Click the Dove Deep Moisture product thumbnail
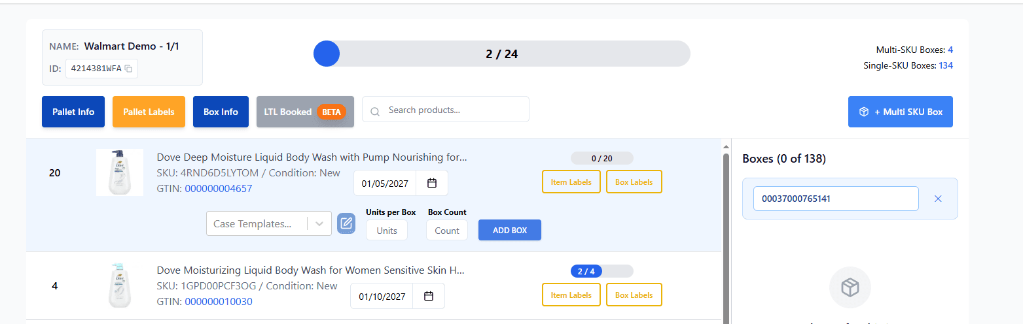Viewport: 1023px width, 324px height. [120, 172]
